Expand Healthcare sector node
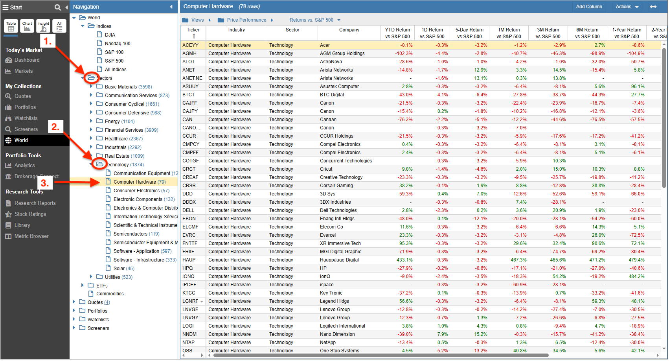Viewport: 669px width, 361px height. [x=91, y=138]
